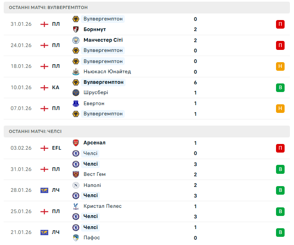Click the Shrewsbury club crest icon
This screenshot has width=294, height=245.
click(76, 92)
